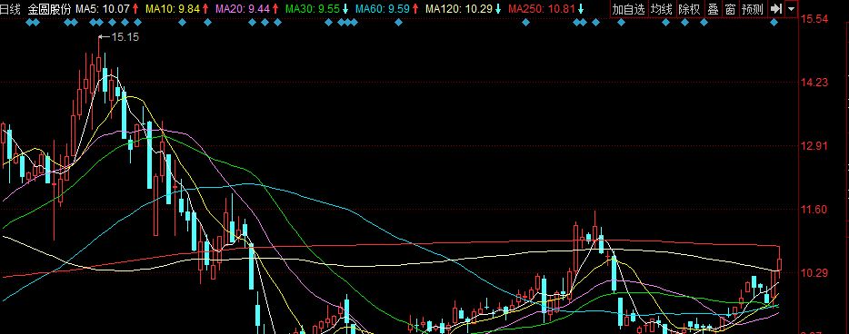The height and width of the screenshot is (334, 849).
Task: Click the 窗 multi-window button
Action: (x=730, y=9)
